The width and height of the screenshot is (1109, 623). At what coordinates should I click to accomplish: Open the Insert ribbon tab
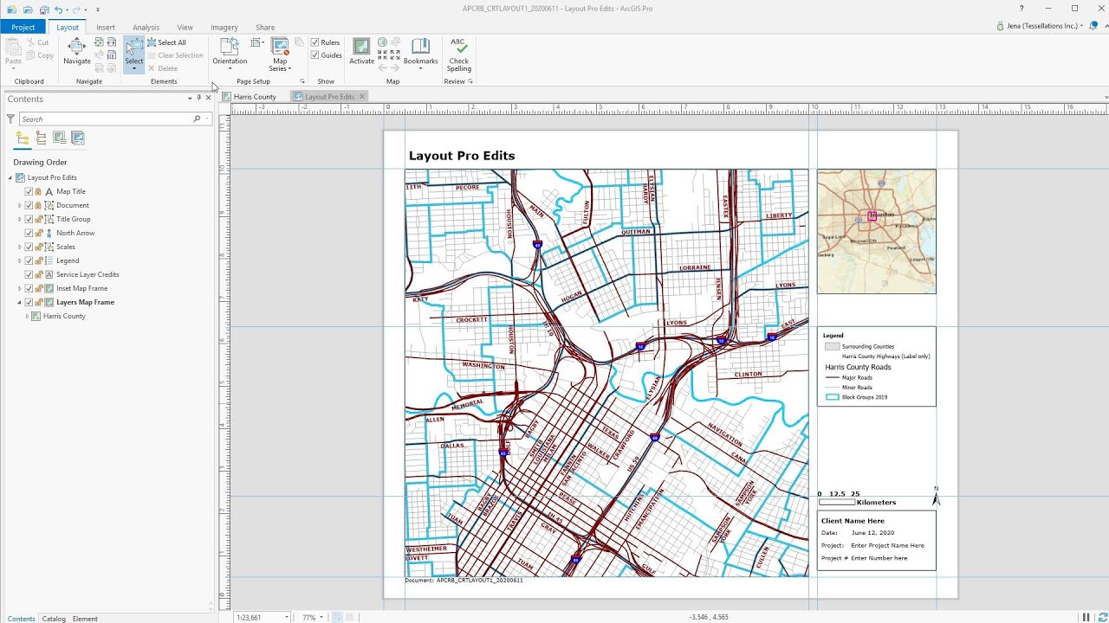point(106,27)
